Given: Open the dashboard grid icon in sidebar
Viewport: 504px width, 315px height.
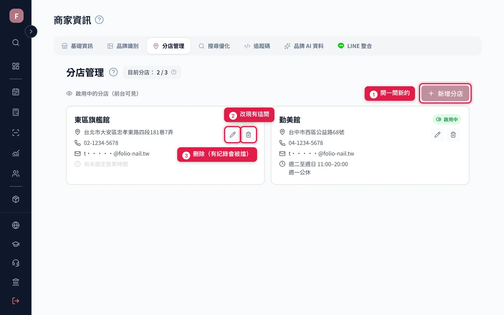Looking at the screenshot, I should (x=16, y=66).
